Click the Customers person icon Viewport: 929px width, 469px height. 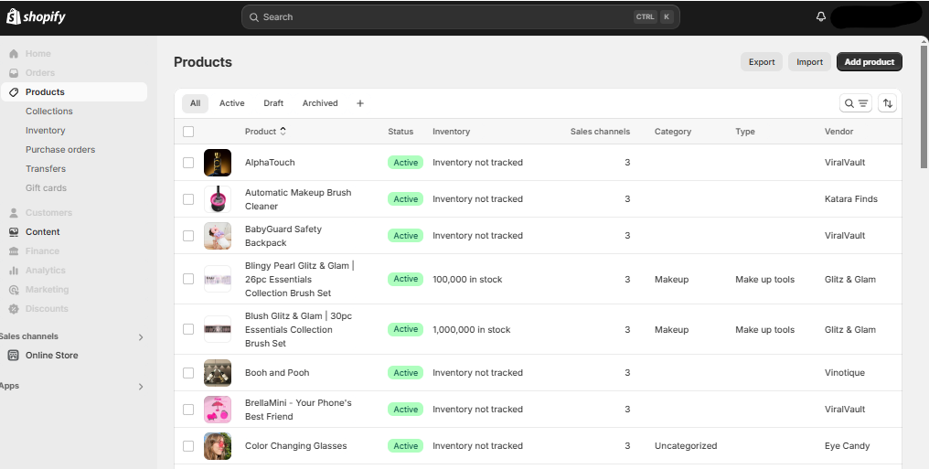pos(14,213)
